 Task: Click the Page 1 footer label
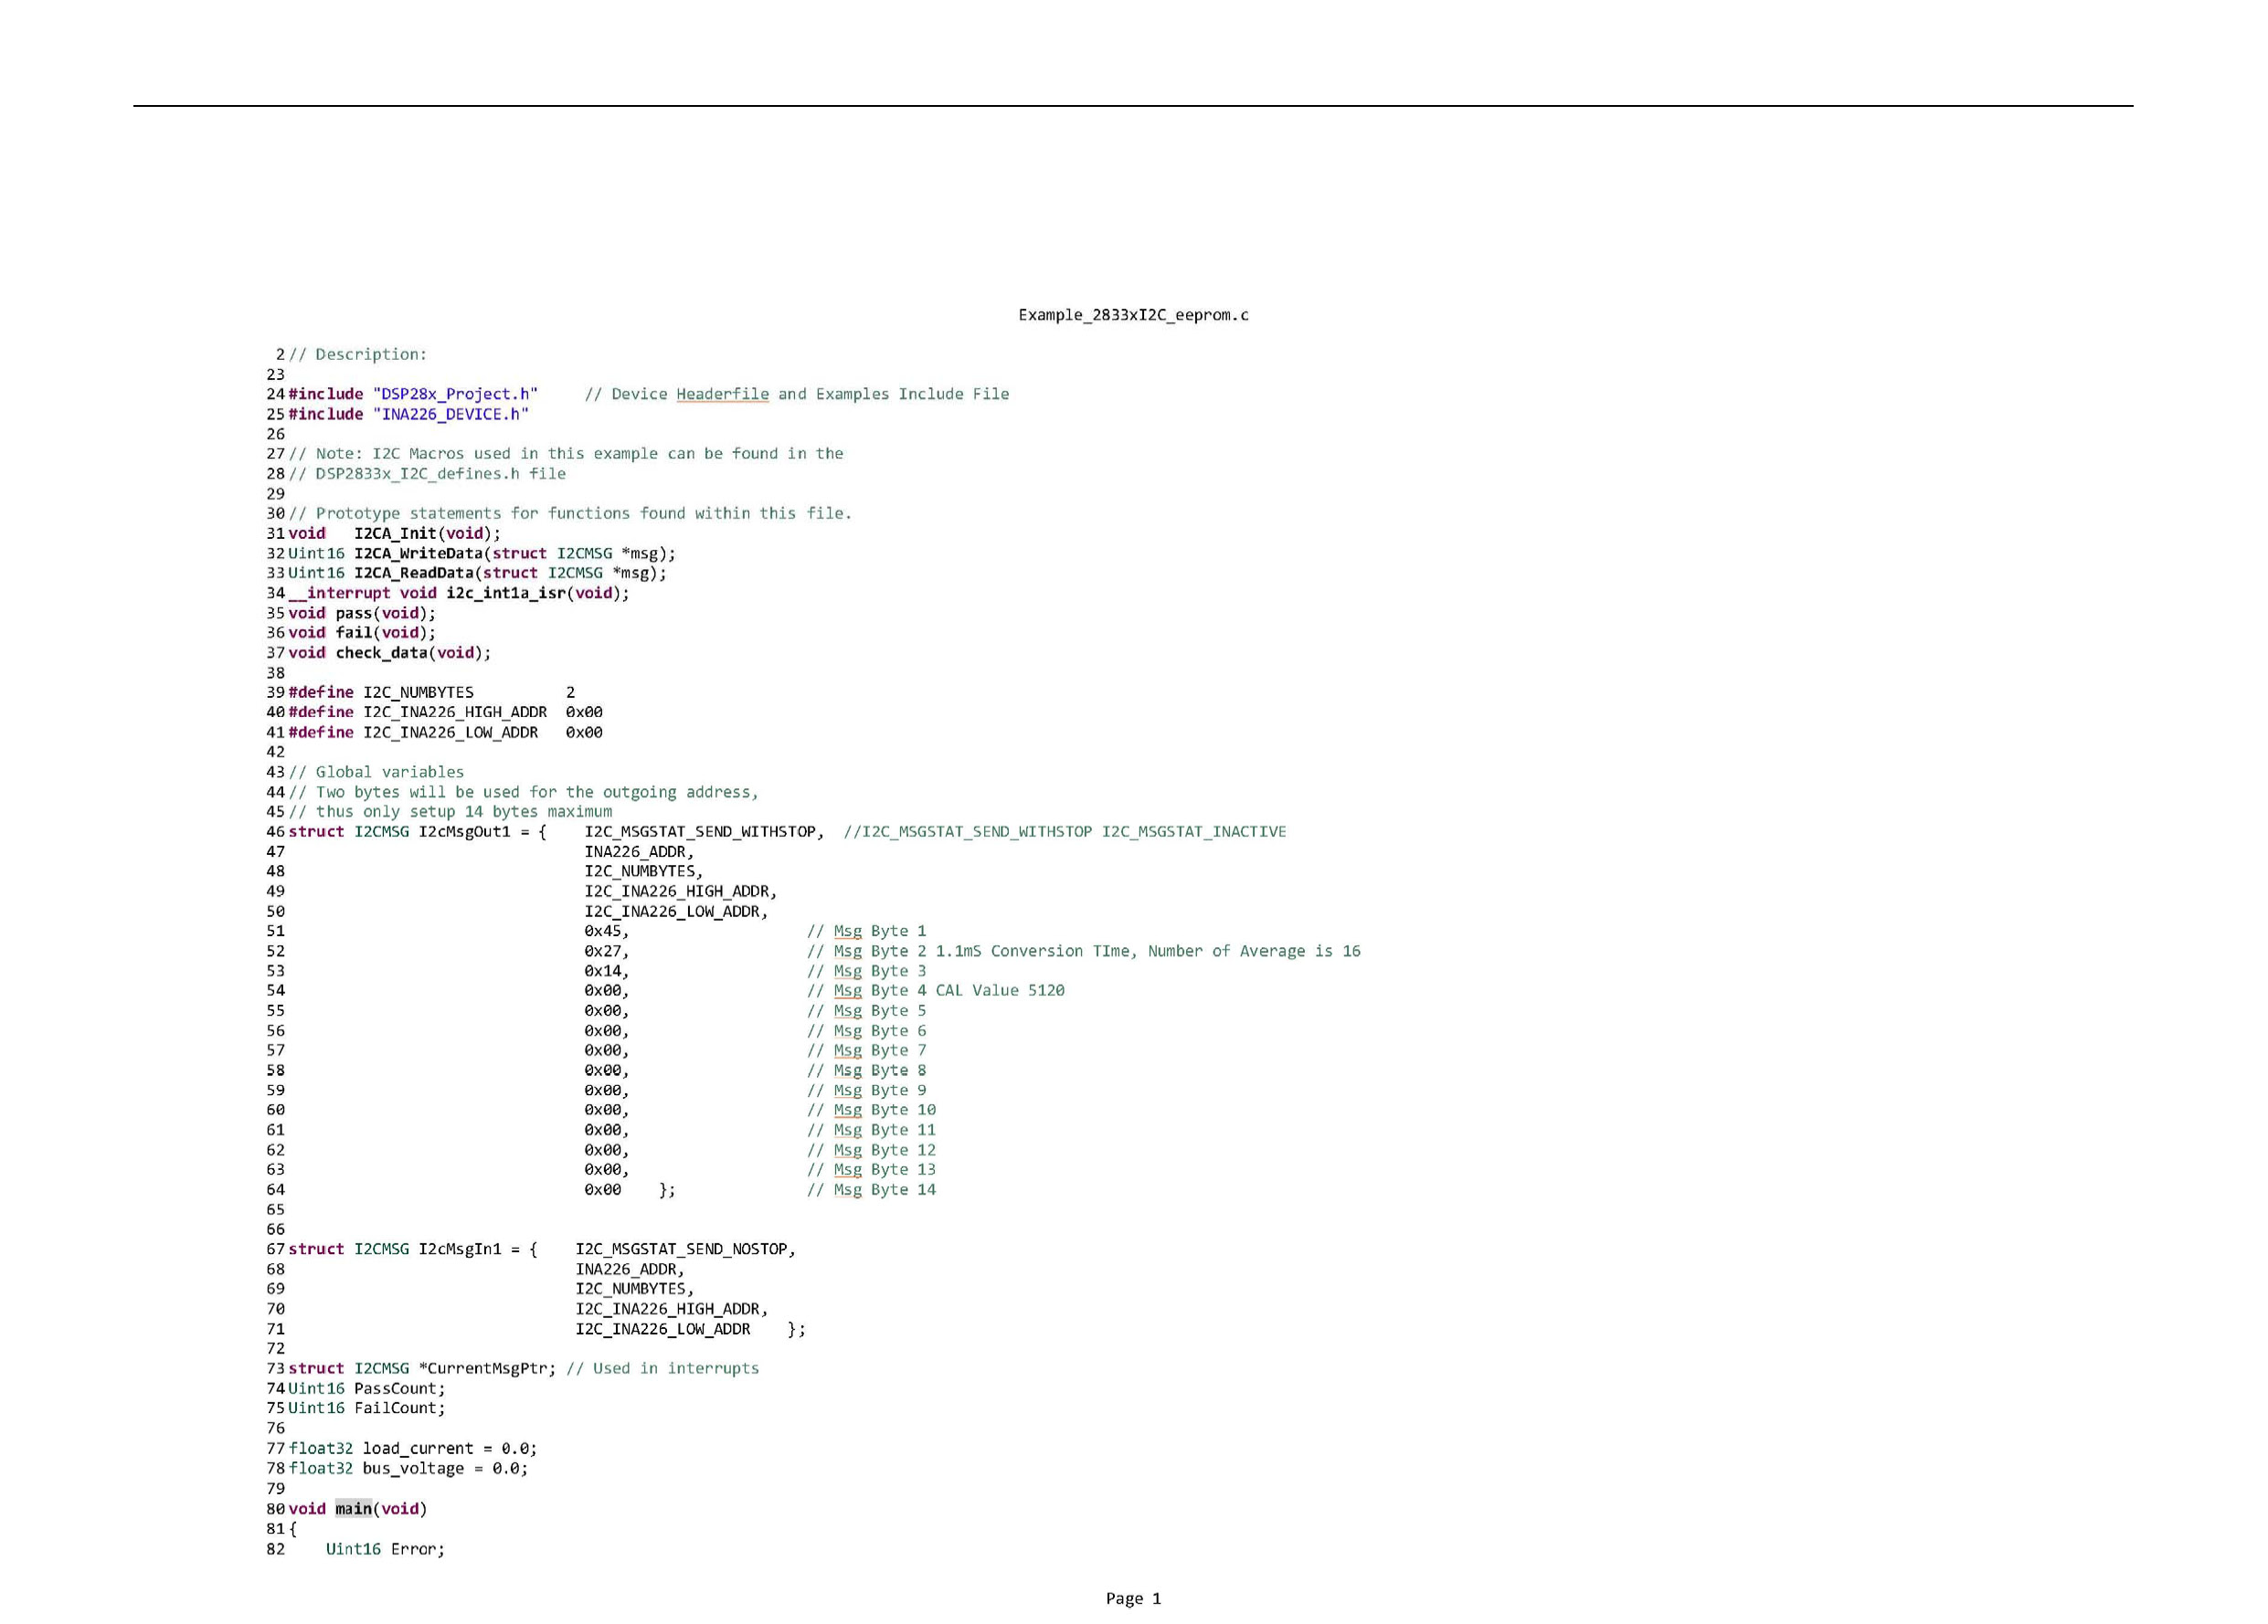tap(1133, 1598)
